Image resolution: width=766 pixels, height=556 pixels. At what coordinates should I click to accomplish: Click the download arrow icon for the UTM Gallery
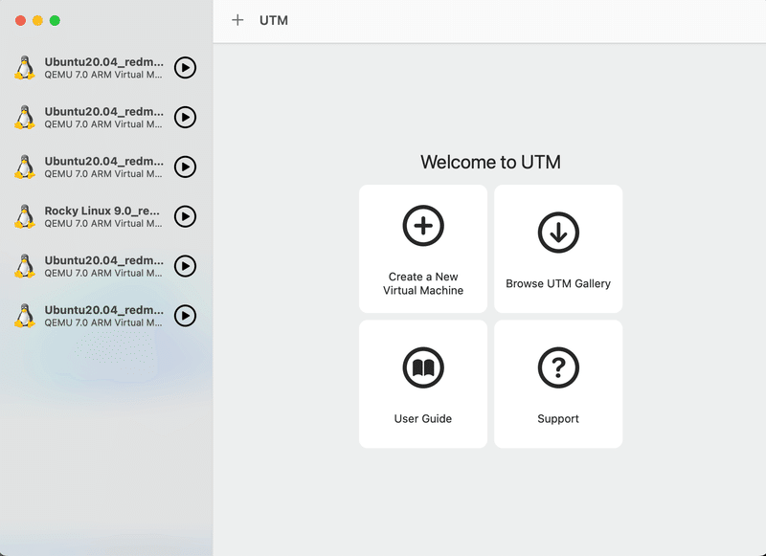click(558, 233)
